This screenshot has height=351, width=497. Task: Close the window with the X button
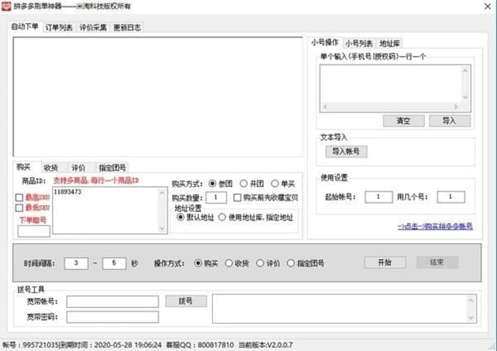point(487,7)
